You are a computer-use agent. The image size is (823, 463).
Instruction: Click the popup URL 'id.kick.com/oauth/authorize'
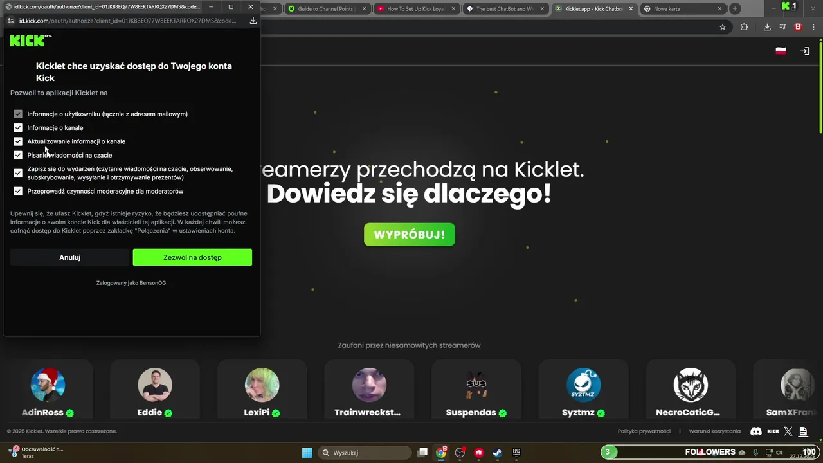click(x=127, y=21)
